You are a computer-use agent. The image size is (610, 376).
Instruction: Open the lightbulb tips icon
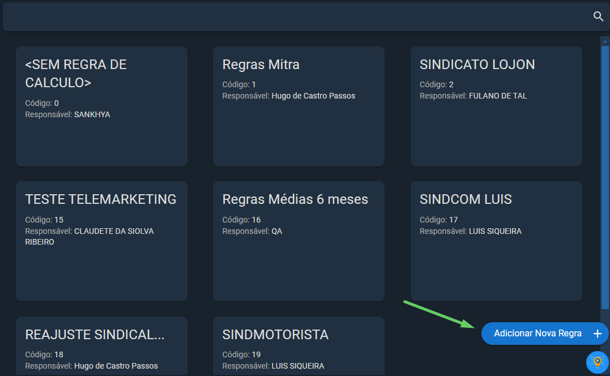pyautogui.click(x=597, y=362)
